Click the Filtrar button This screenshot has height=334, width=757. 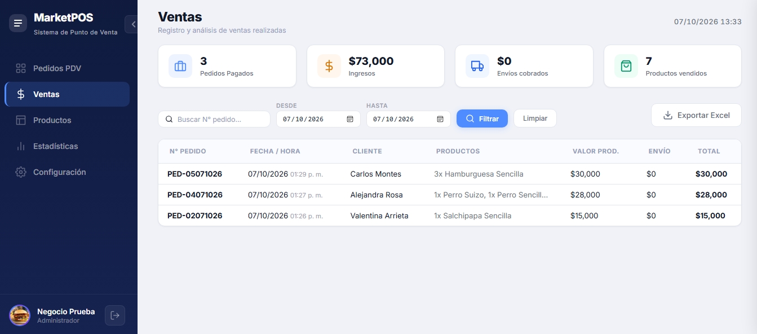tap(482, 118)
